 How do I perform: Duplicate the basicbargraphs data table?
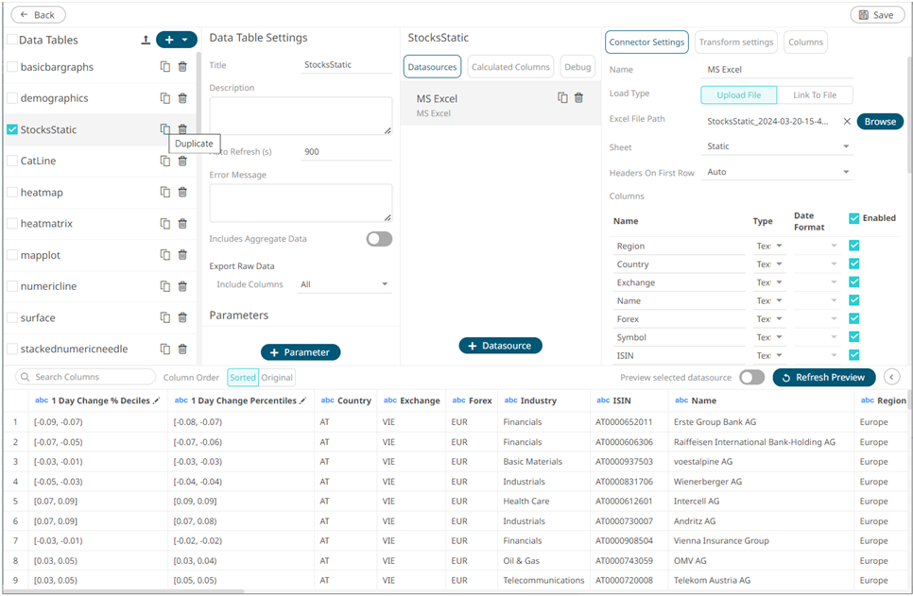164,67
